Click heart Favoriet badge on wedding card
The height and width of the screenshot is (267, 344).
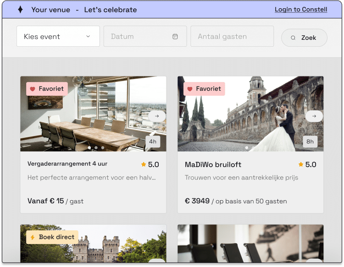coord(204,89)
